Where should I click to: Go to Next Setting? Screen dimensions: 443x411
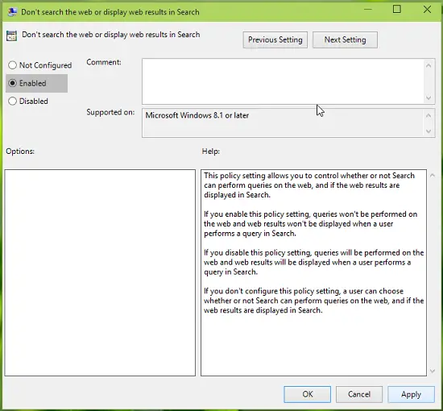tap(345, 39)
